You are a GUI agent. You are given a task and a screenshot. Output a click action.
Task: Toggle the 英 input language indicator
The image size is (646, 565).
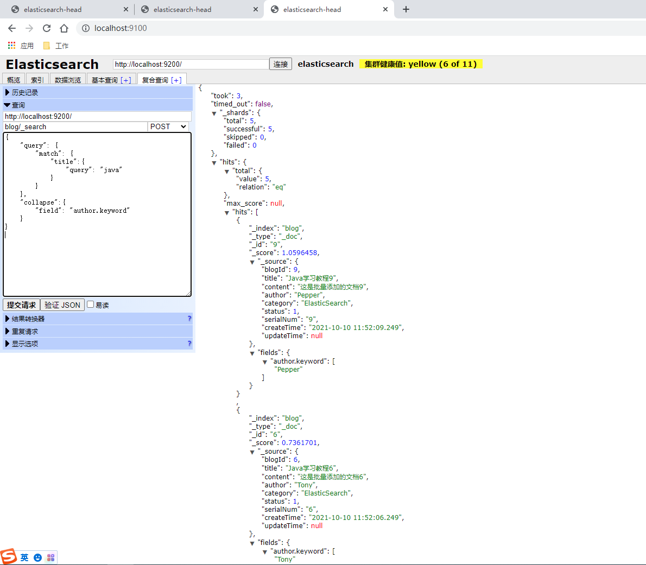click(x=25, y=557)
